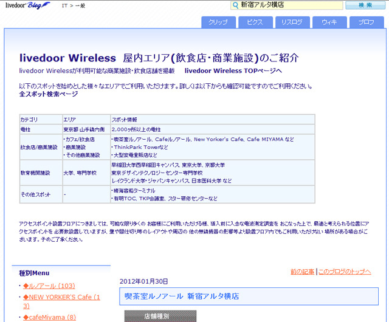Switch to the リスログ tab
Screen dimensions: 389x322
coord(292,22)
